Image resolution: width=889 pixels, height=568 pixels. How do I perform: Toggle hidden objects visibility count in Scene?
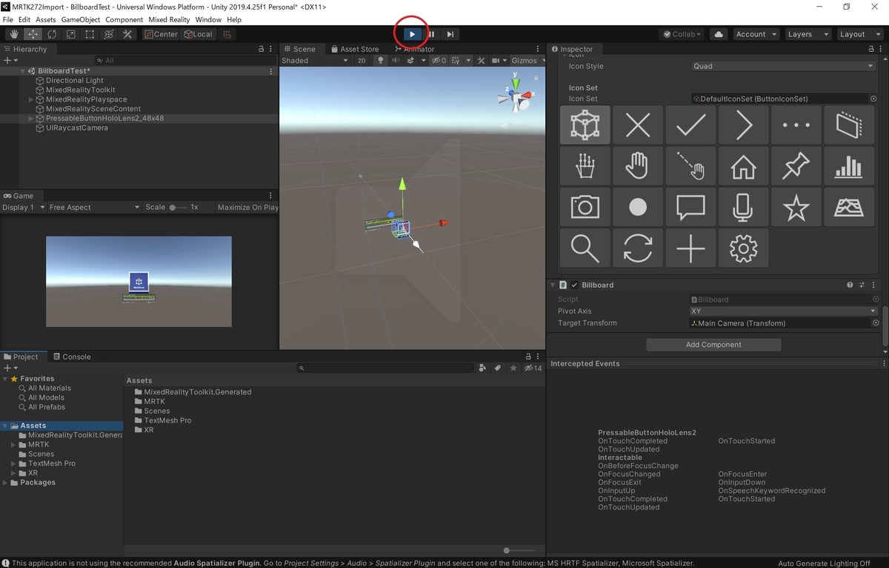[439, 61]
